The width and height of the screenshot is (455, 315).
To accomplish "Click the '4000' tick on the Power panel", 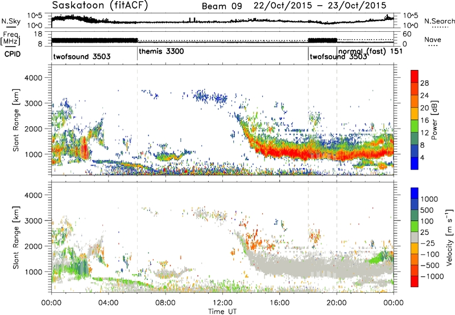I will tap(33, 78).
